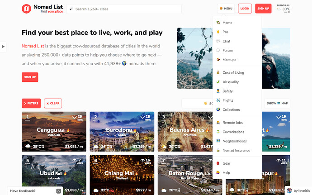Screen dimensions: 312x195
Task: Open the Ubud Bali city card
Action: coord(54,175)
